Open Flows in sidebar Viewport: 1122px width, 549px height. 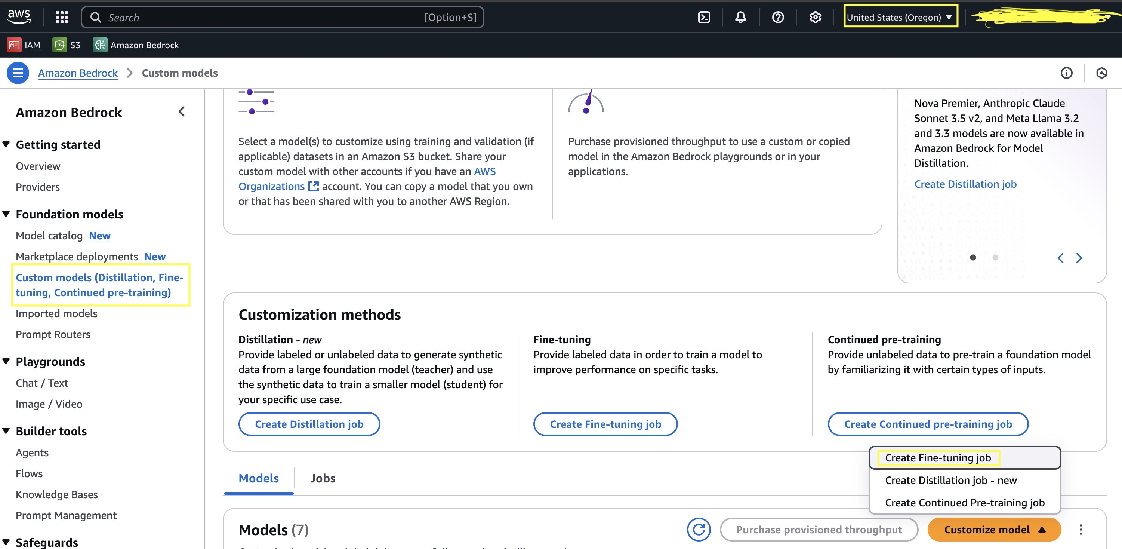[29, 473]
